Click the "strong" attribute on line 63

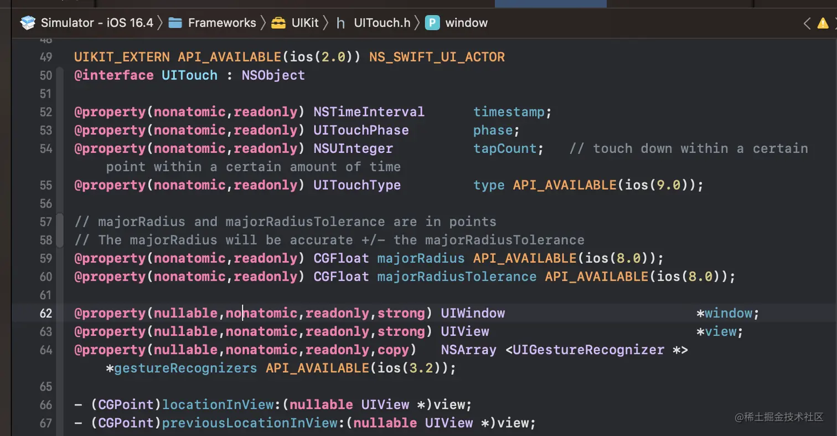coord(401,331)
